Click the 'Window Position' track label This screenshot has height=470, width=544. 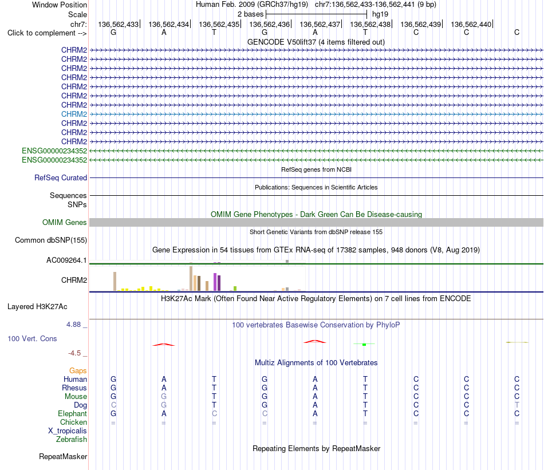[x=60, y=5]
